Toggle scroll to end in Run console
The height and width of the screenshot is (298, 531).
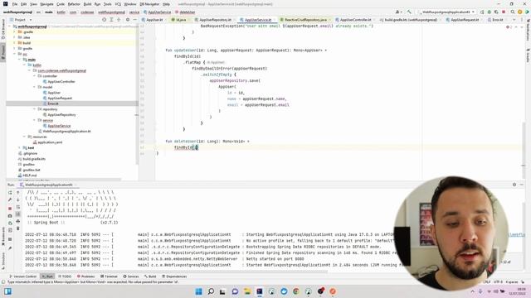18,214
